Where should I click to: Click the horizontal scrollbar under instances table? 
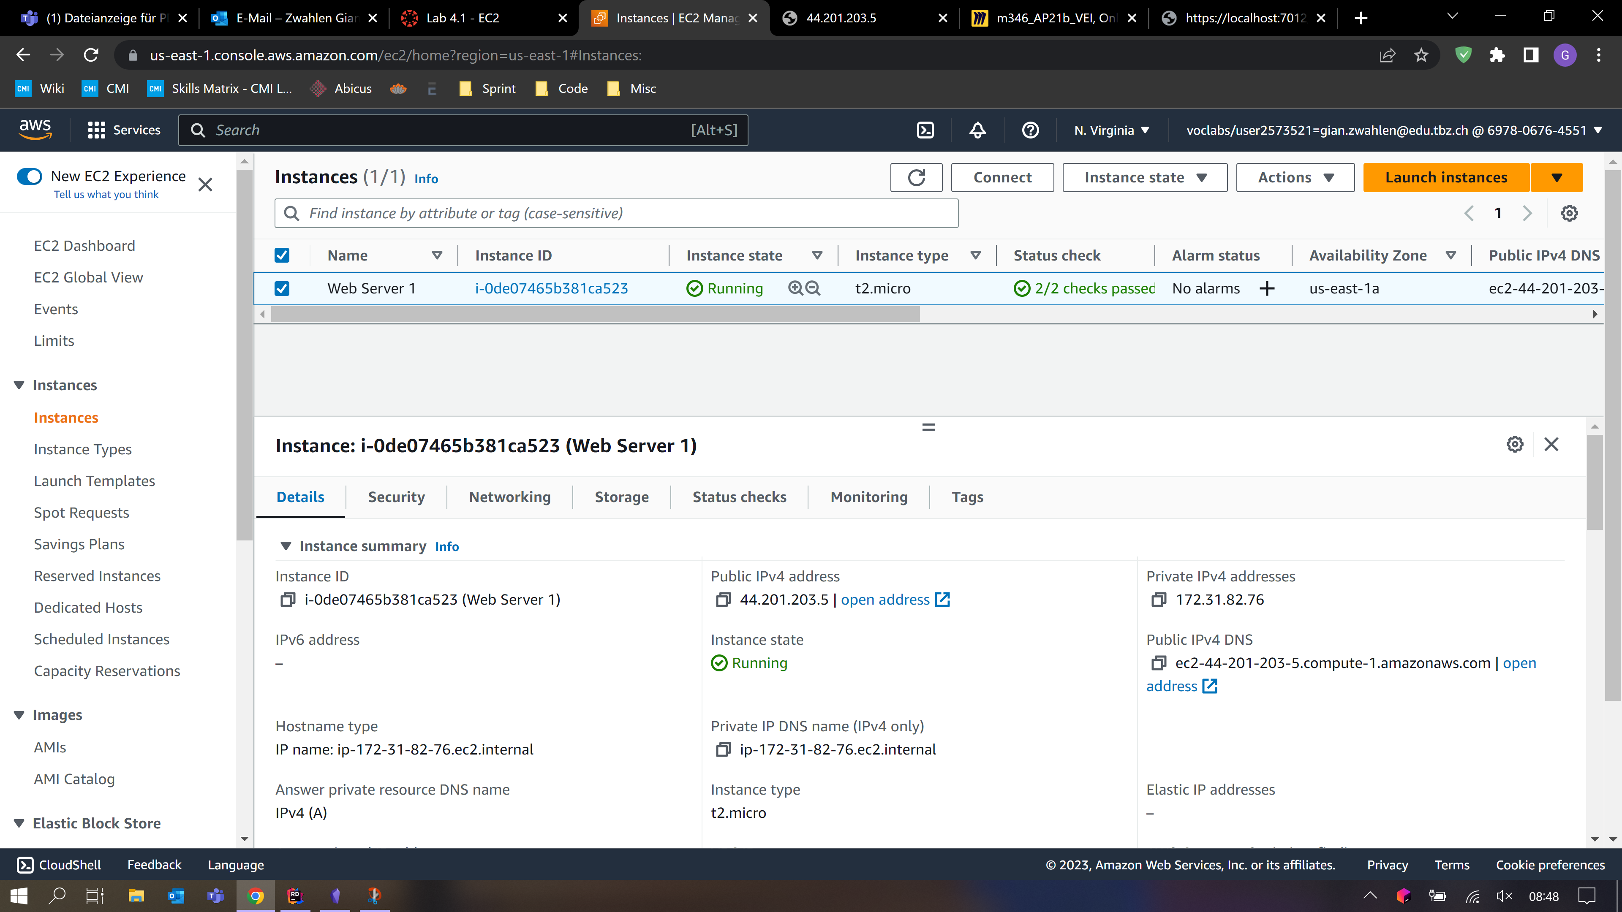(595, 314)
